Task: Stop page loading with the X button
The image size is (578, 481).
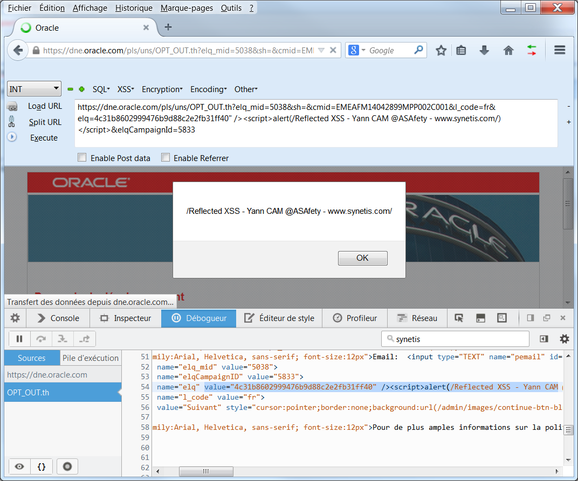Action: [333, 50]
